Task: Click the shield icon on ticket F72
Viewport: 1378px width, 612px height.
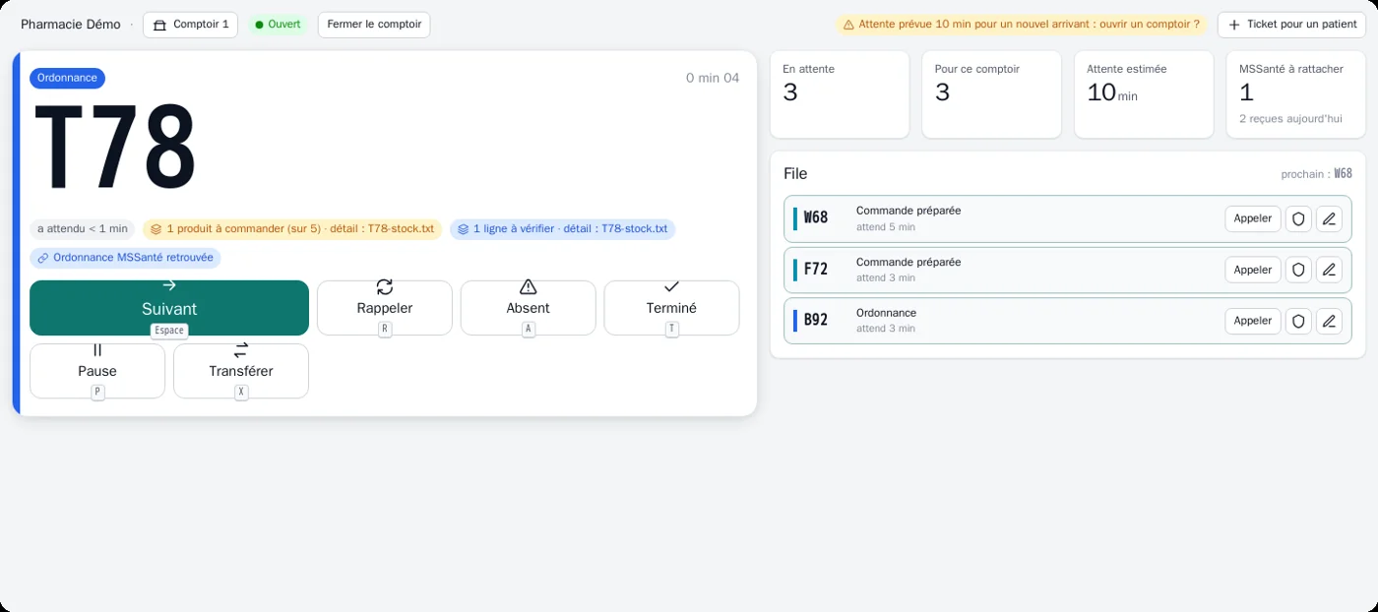Action: click(x=1298, y=270)
